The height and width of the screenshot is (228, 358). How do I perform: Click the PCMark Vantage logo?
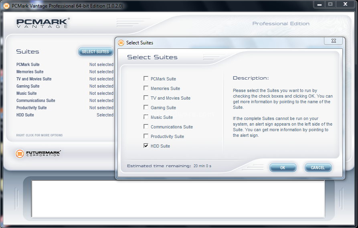[43, 23]
